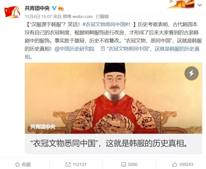Image resolution: width=206 pixels, height=169 pixels.
Task: Click the 收藏 favorite label
Action: 26,164
